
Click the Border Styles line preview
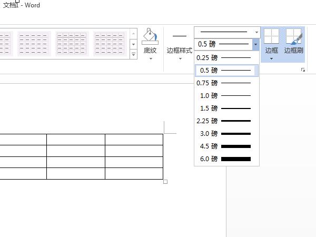[180, 36]
